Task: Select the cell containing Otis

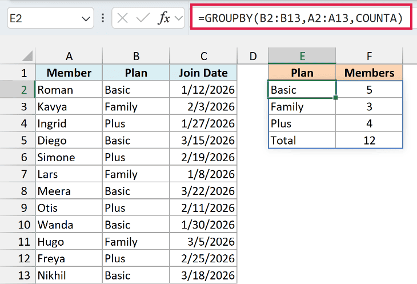Action: (69, 207)
